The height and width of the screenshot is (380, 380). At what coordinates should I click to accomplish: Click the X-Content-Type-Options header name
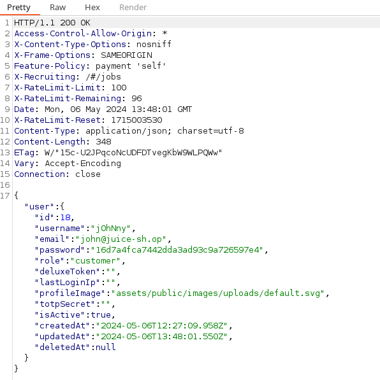(70, 45)
